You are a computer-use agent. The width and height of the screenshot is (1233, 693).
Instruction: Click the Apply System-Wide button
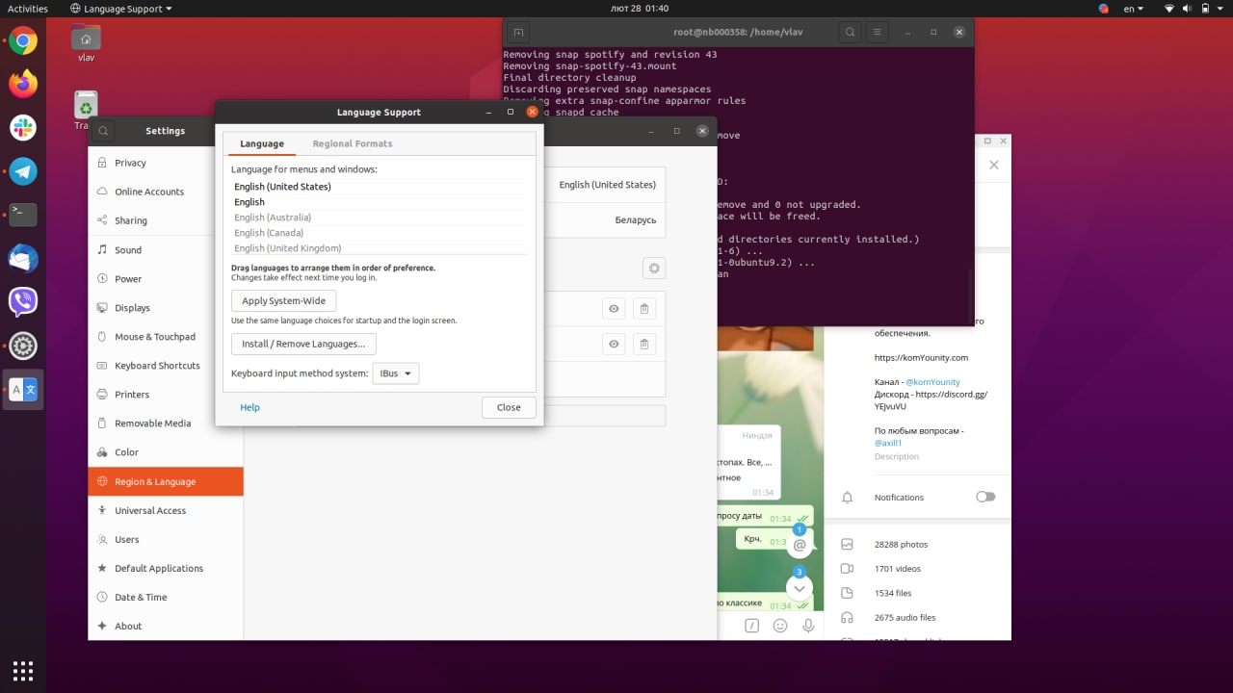click(284, 300)
